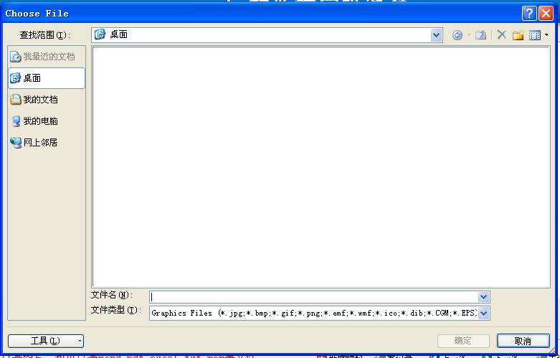This screenshot has height=358, width=560.
Task: Create a new folder
Action: pyautogui.click(x=518, y=35)
